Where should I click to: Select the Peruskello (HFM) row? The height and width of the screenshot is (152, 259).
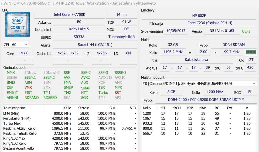pyautogui.click(x=70, y=118)
